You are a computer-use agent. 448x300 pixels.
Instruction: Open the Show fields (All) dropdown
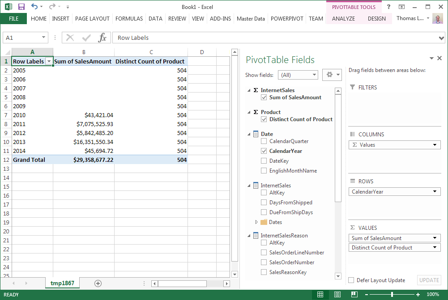click(x=298, y=75)
